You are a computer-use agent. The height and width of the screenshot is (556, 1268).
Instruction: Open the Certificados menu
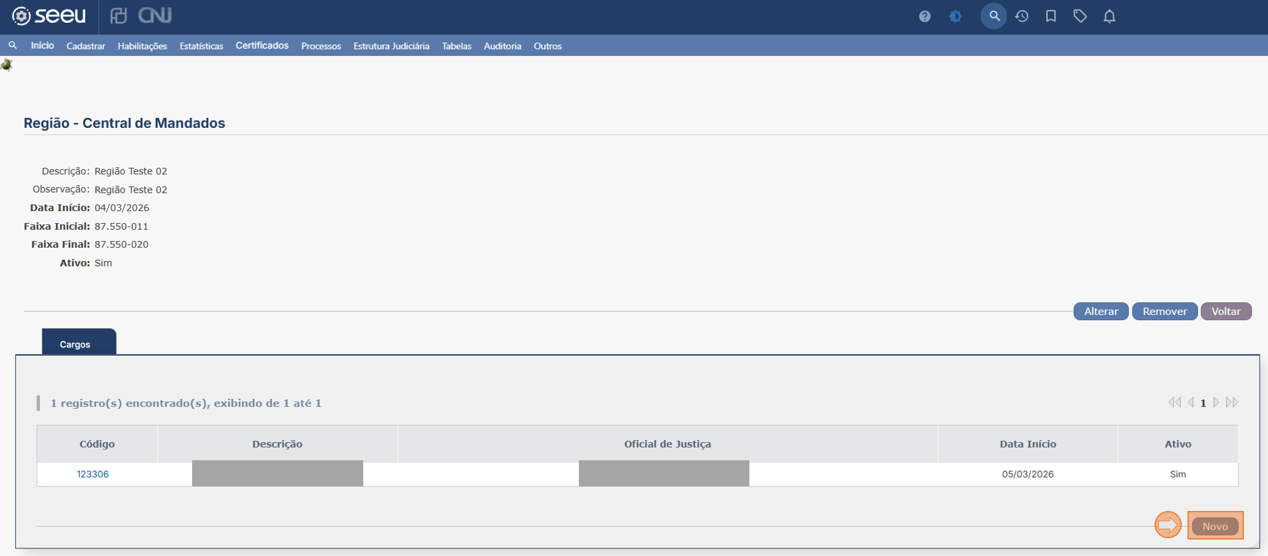pyautogui.click(x=262, y=46)
